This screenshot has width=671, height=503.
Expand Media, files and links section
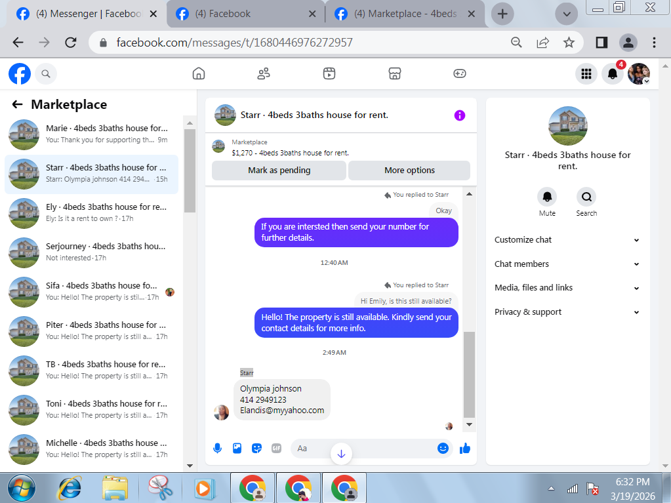pos(567,288)
